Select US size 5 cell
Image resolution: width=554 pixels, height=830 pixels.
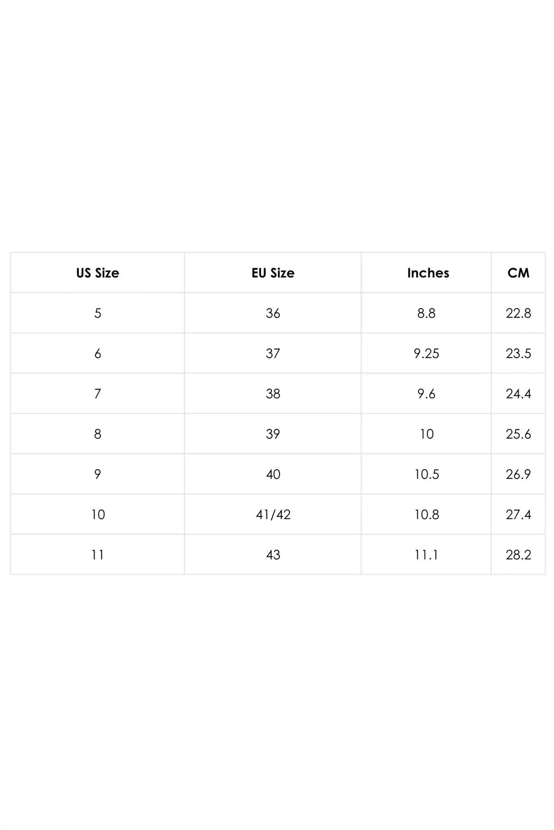coord(98,313)
